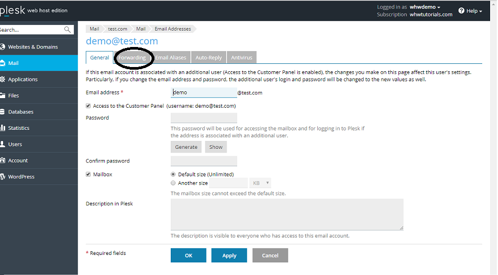498x275 pixels.
Task: Switch to the Forwarding tab
Action: click(x=132, y=58)
